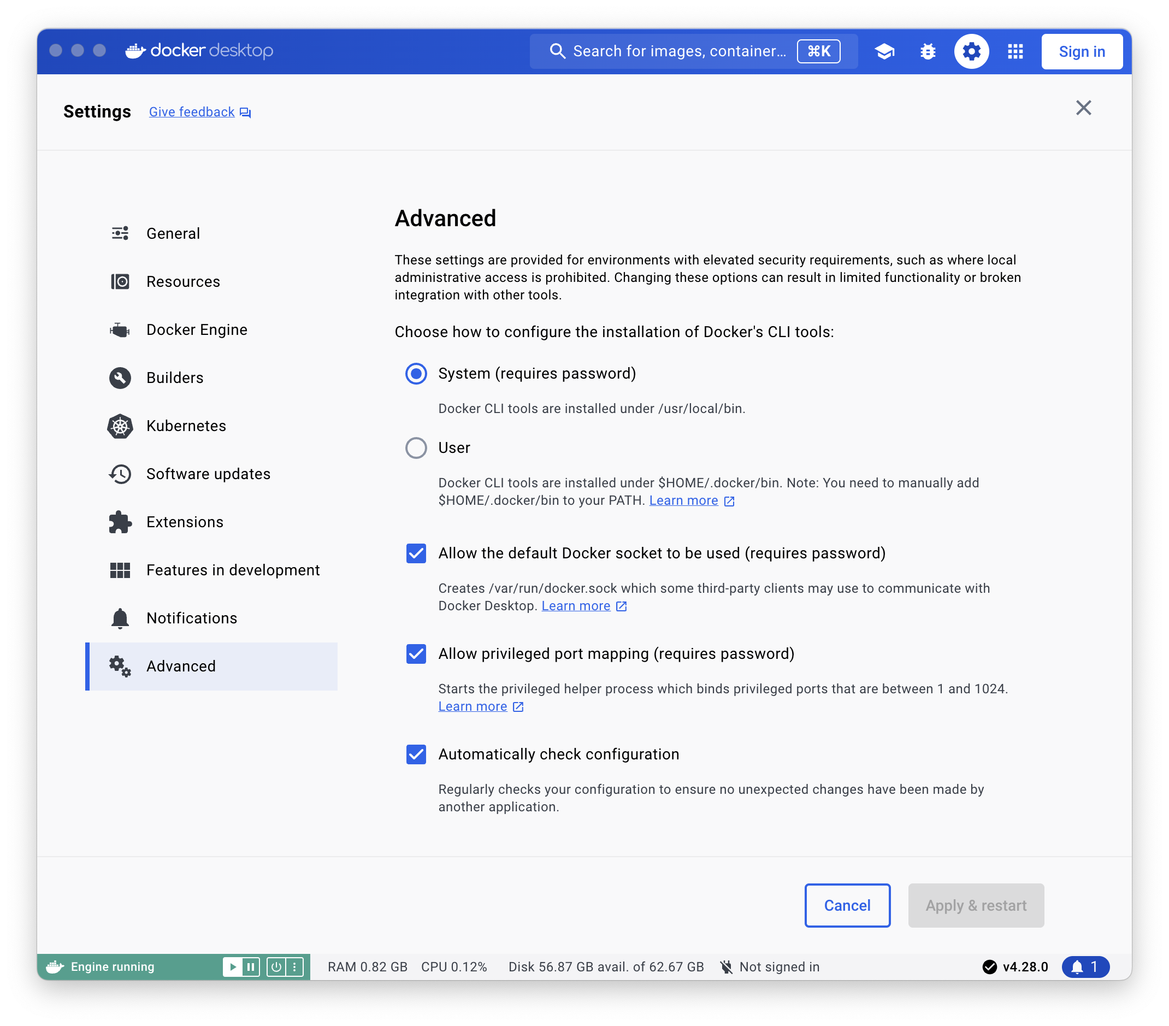Open the General settings section
1169x1026 pixels.
point(211,233)
